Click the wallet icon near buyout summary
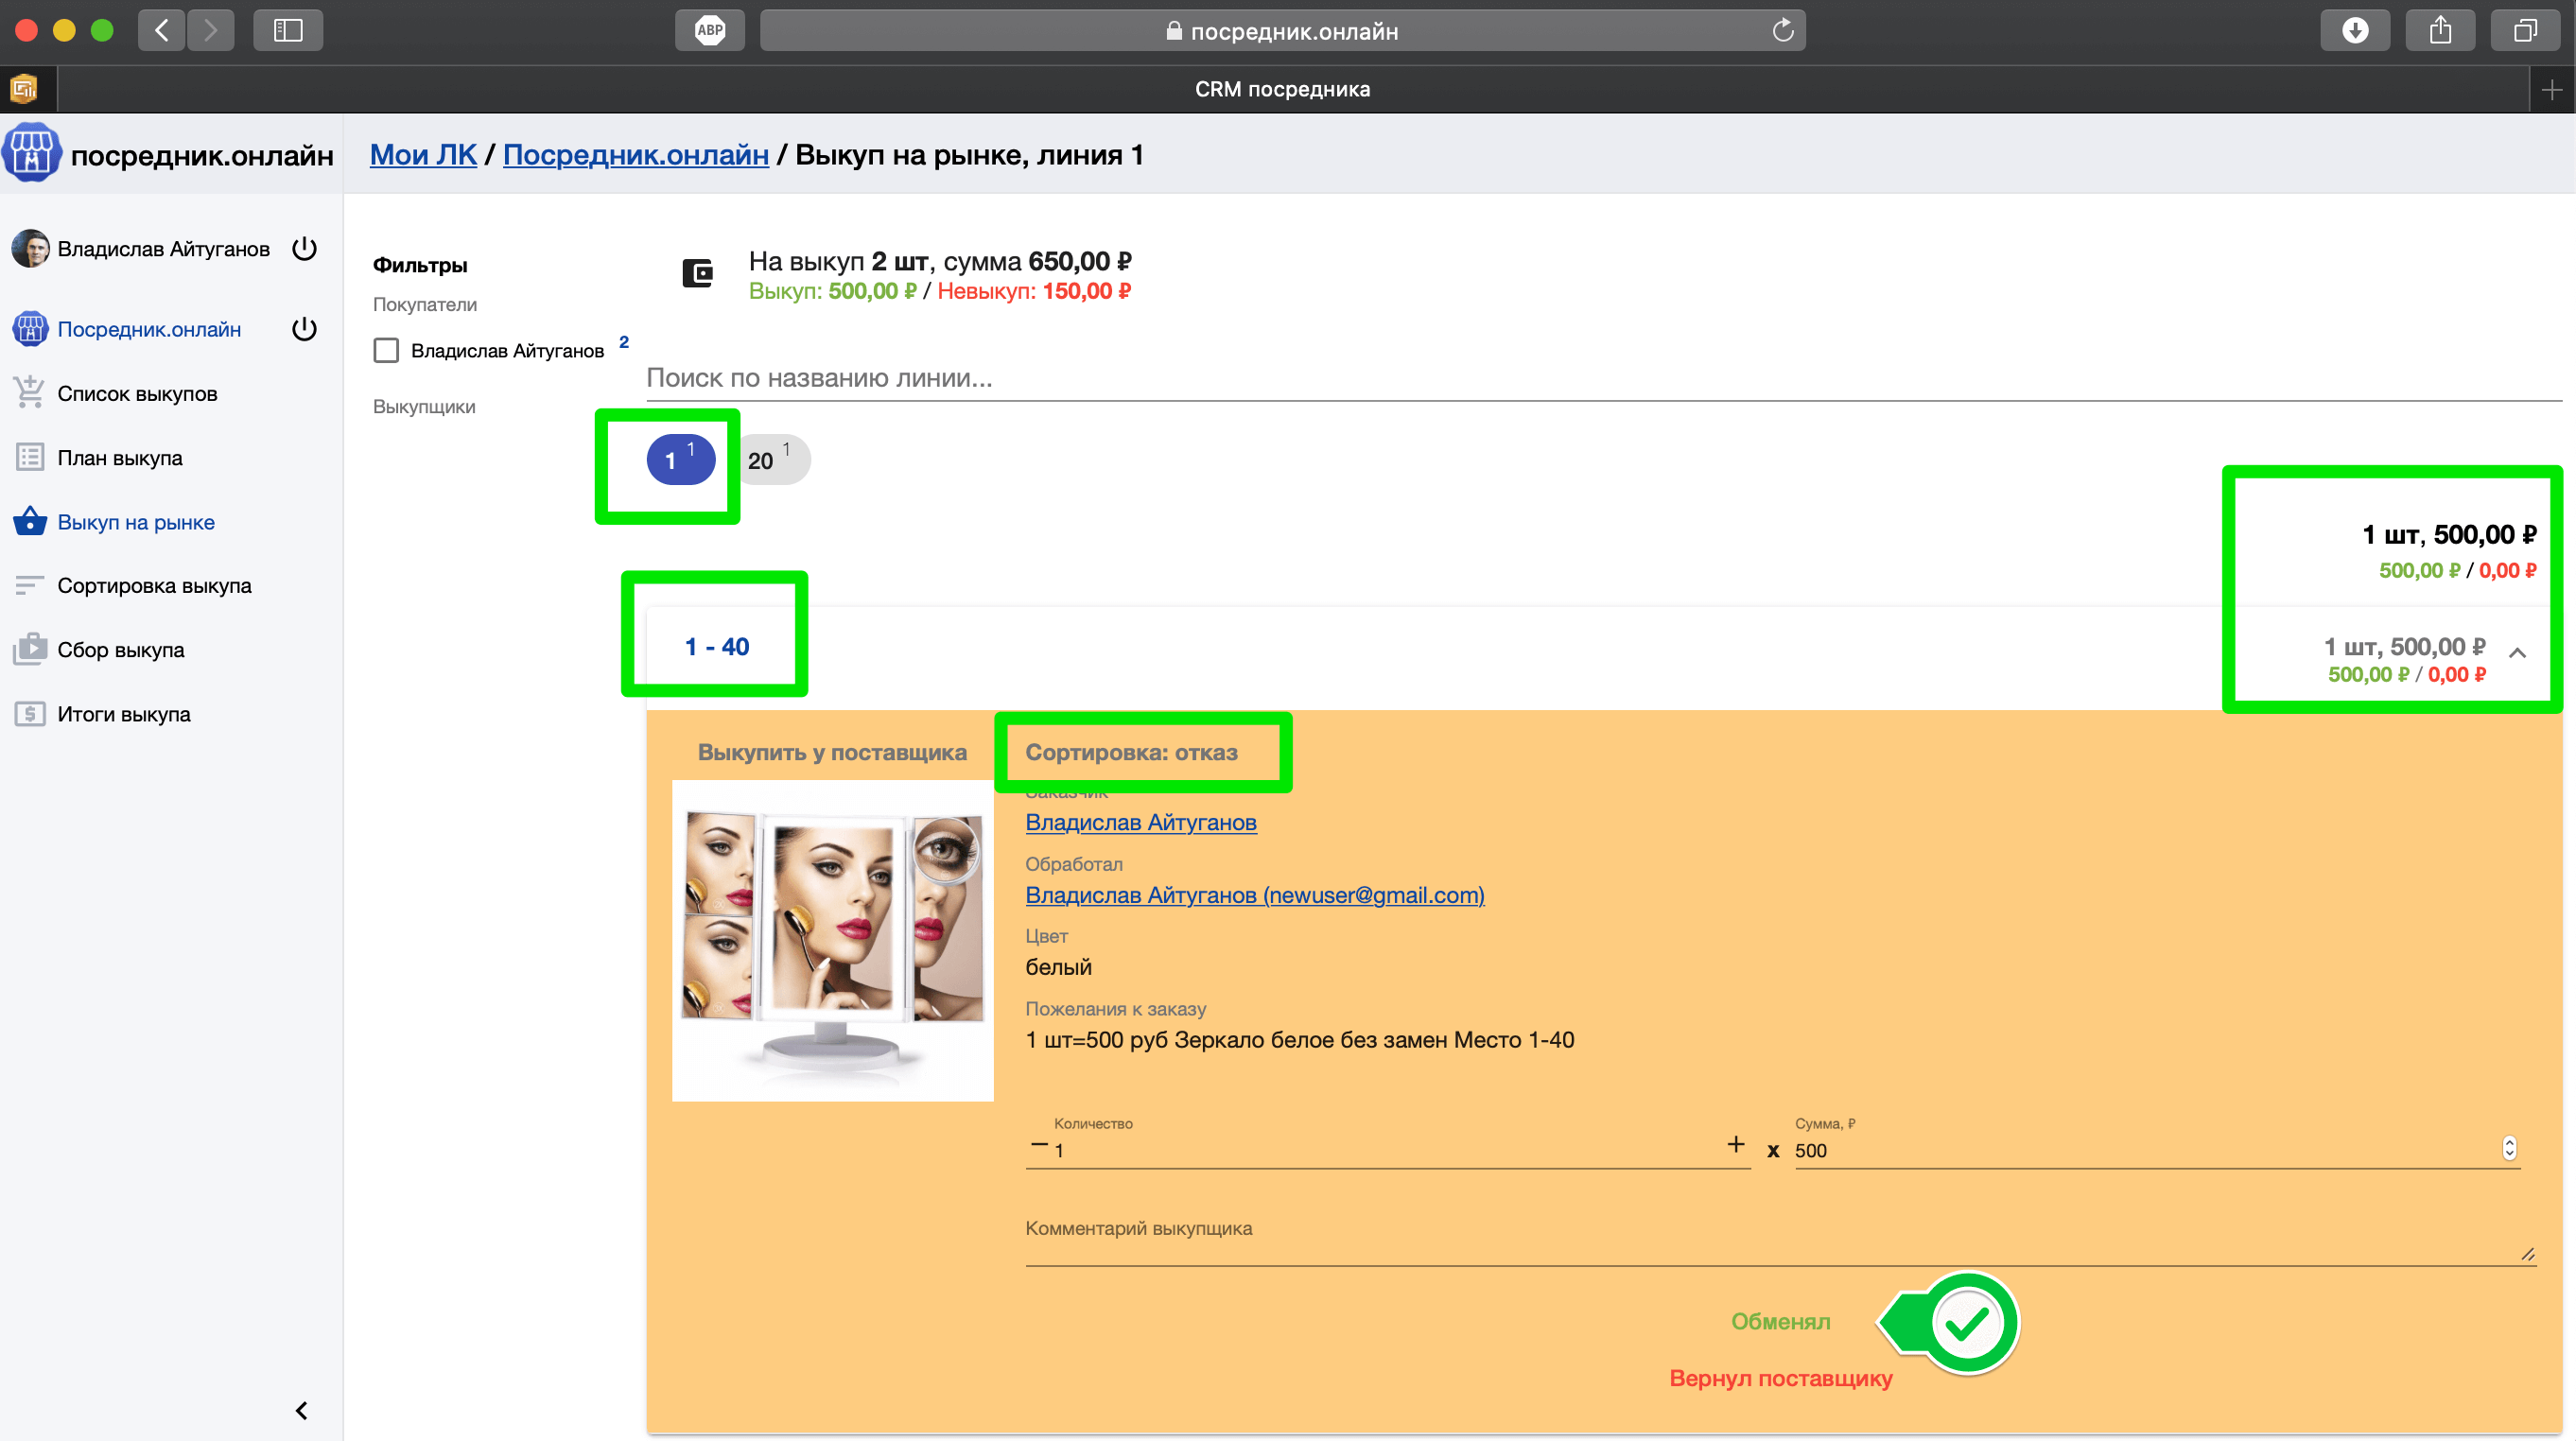Image resolution: width=2576 pixels, height=1441 pixels. click(x=697, y=272)
